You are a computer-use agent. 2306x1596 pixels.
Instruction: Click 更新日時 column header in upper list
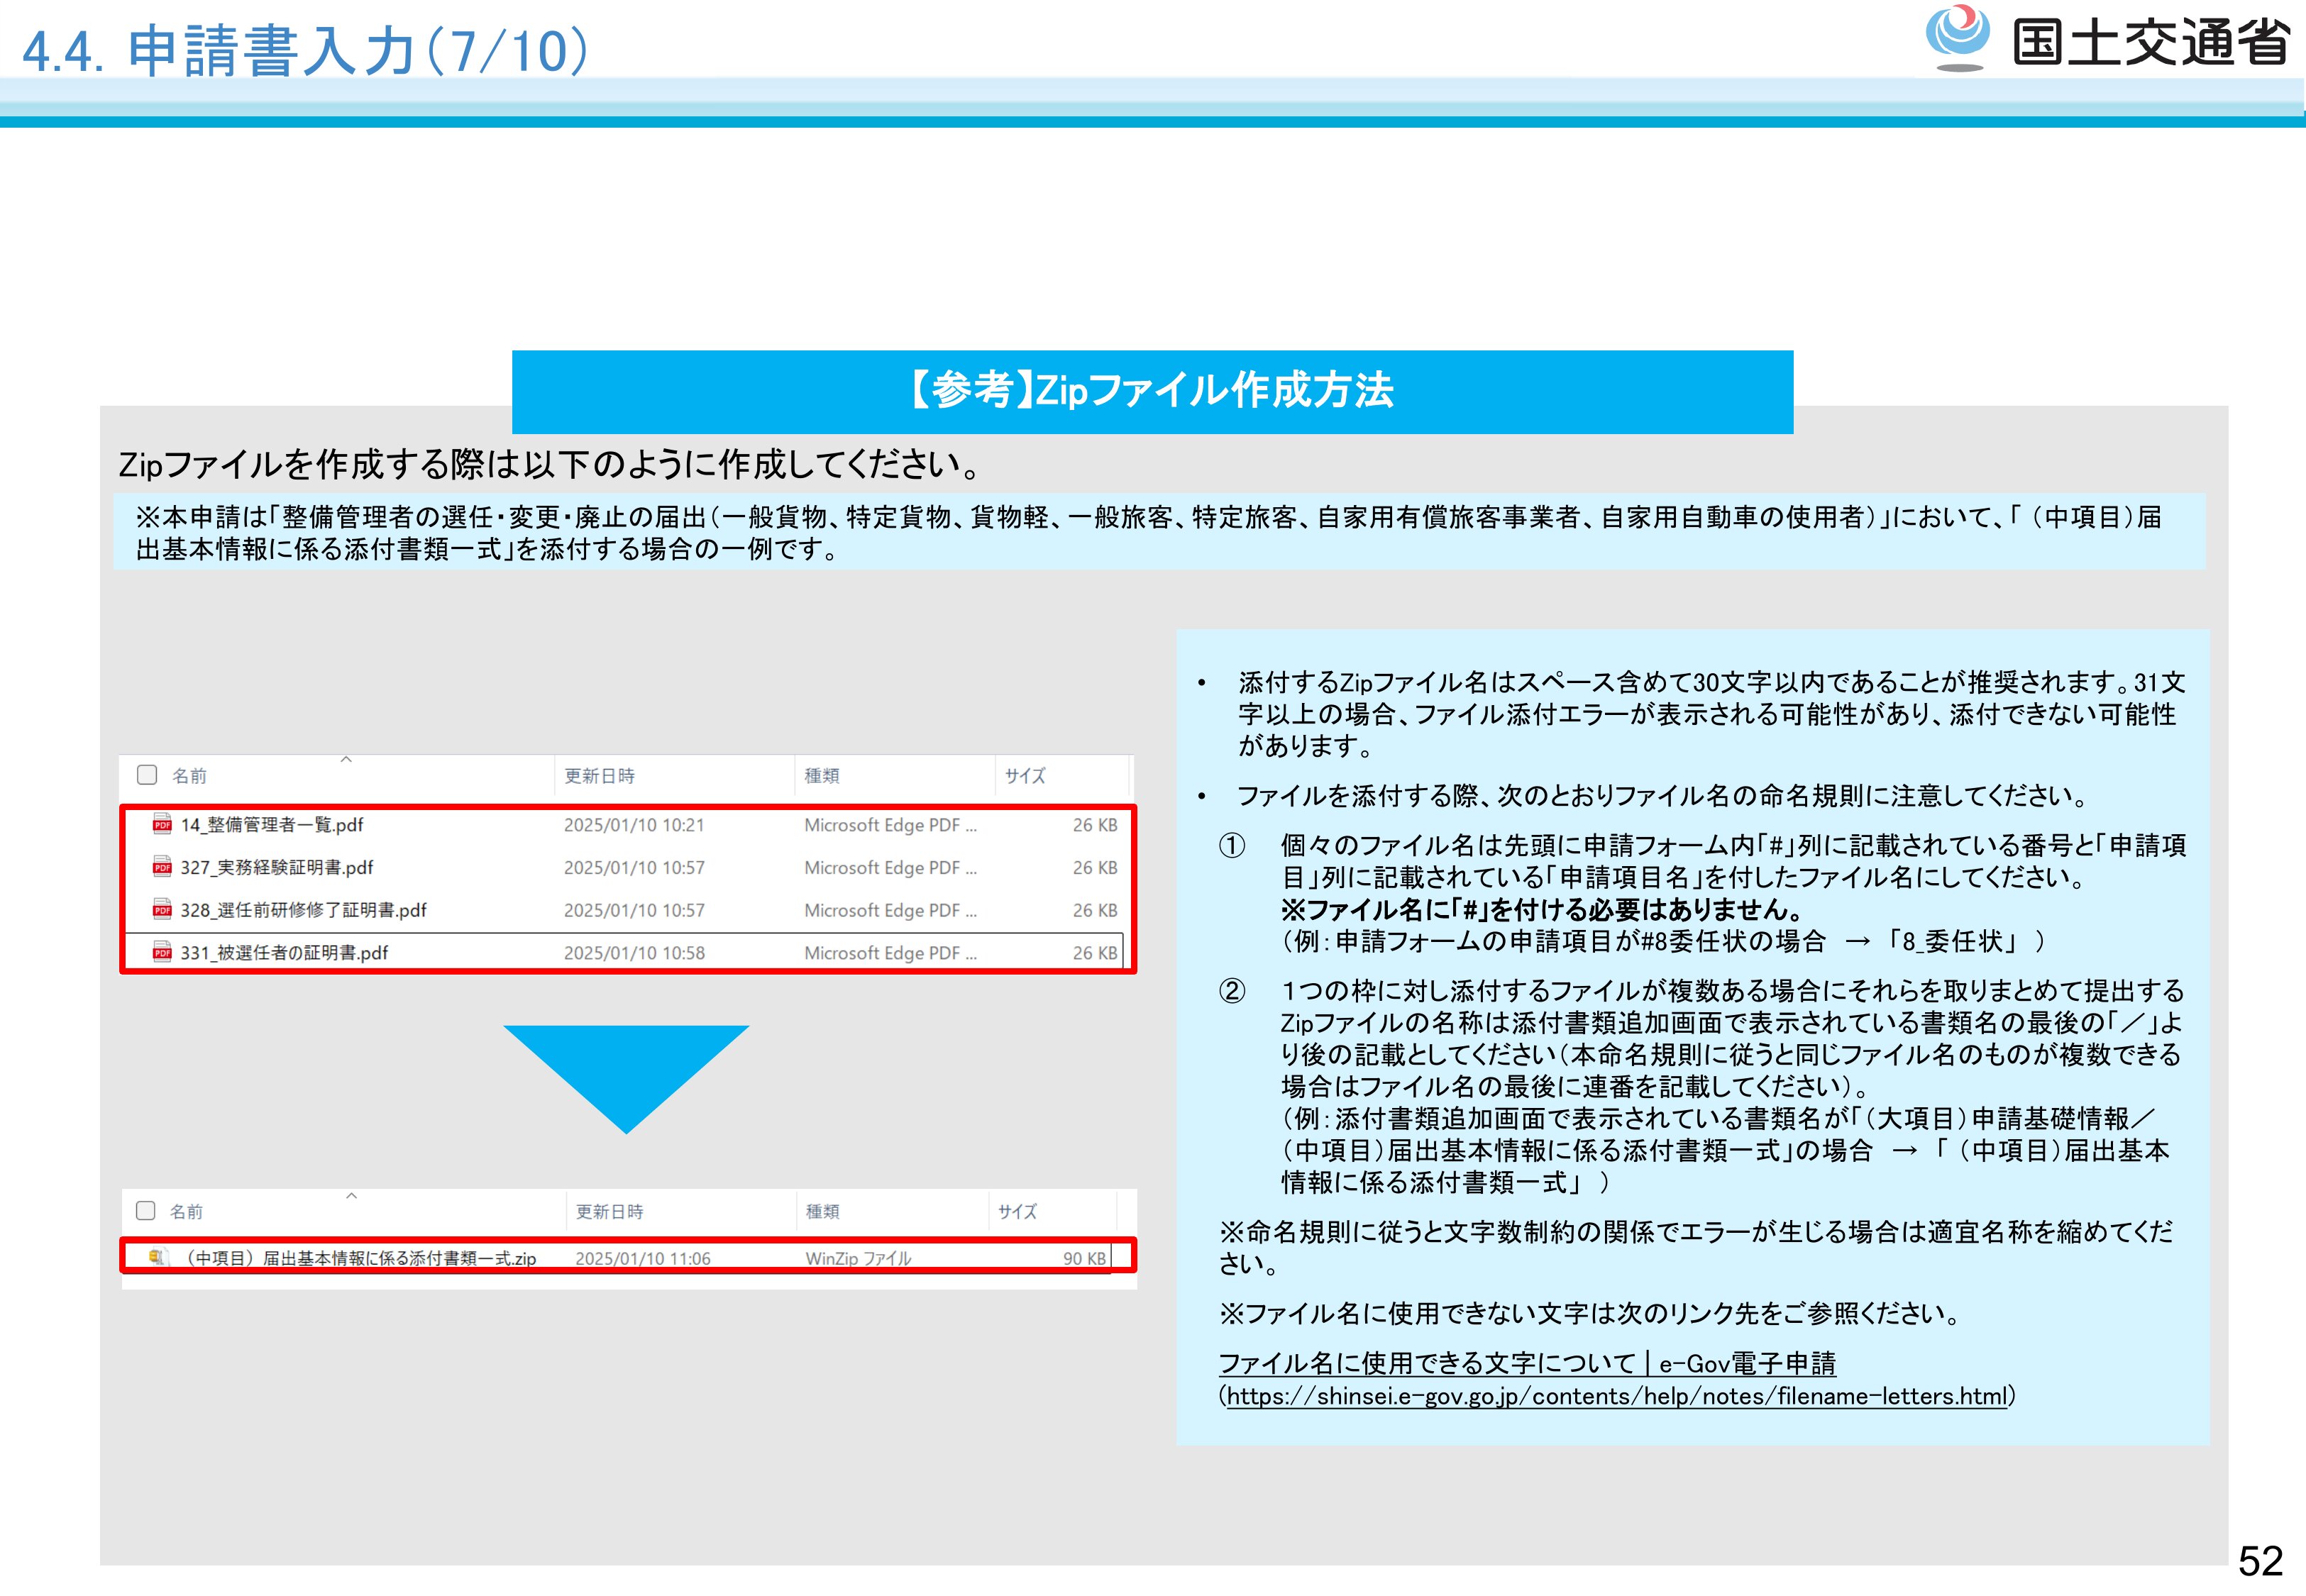point(599,776)
